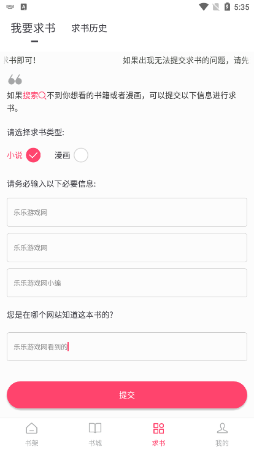
Task: Select the 漫画 radio option
Action: 81,155
